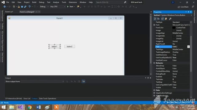Click the ForeColor black color swatch
Screen dimensions: 197x110
point(174,28)
